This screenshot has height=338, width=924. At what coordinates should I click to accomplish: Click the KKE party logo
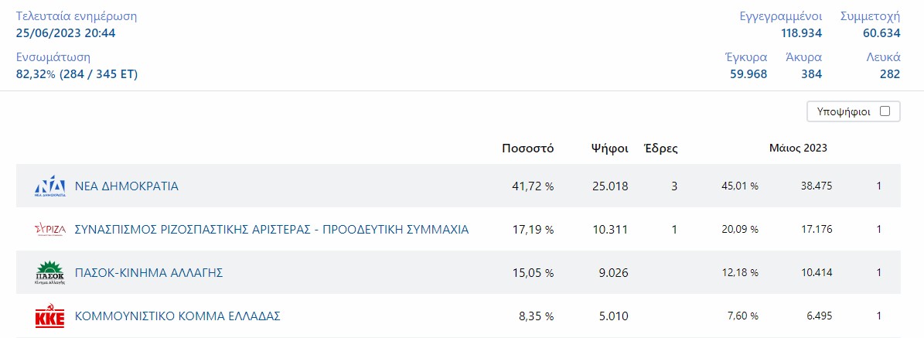pyautogui.click(x=49, y=316)
